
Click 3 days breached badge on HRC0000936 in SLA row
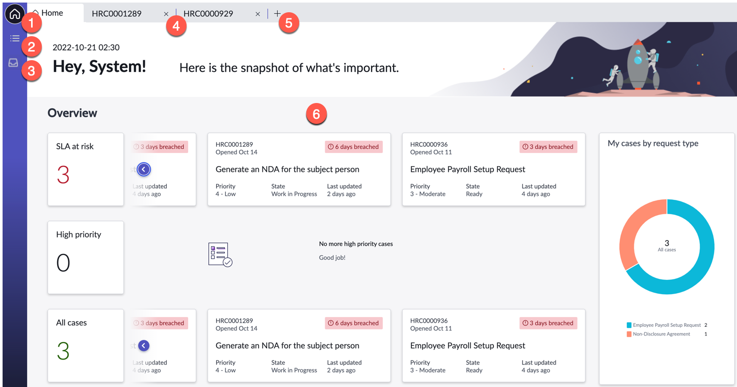tap(548, 147)
